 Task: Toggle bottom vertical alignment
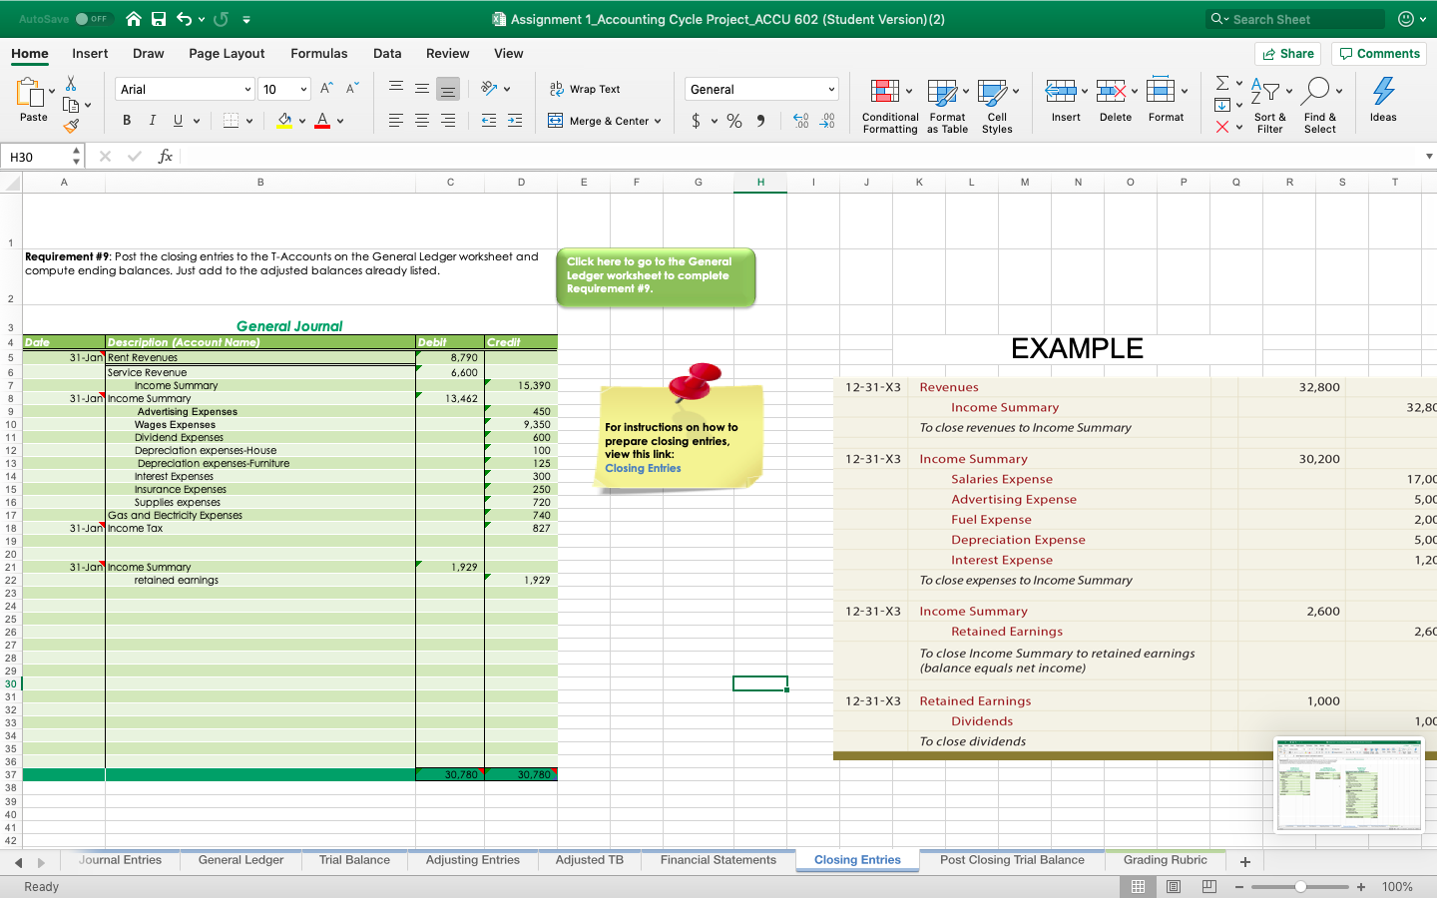click(448, 89)
